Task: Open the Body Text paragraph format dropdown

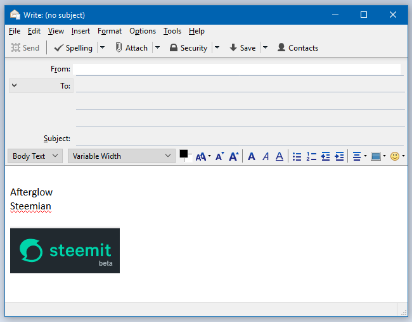Action: 35,156
